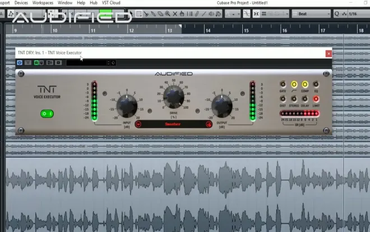Click the copy A to B settings button
370x232 pixels.
point(58,63)
